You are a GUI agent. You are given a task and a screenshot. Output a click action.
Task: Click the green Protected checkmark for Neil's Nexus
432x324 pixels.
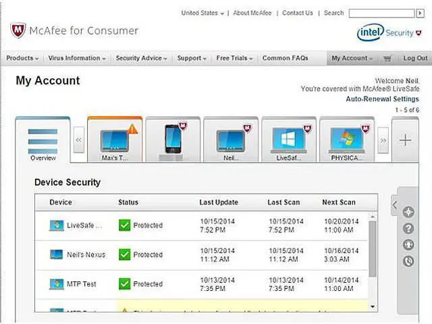124,254
